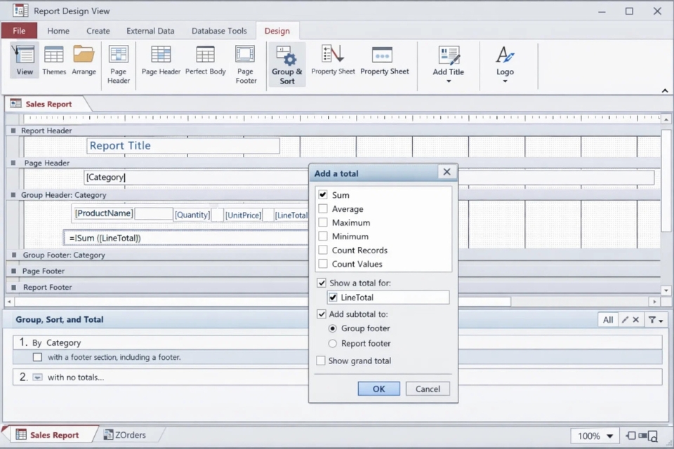This screenshot has width=674, height=449.
Task: Enable the Average checkbox
Action: 323,209
